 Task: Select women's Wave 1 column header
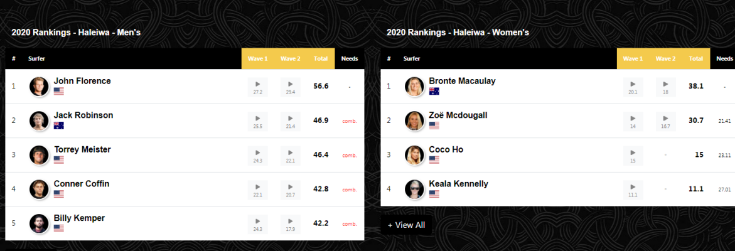tap(633, 58)
